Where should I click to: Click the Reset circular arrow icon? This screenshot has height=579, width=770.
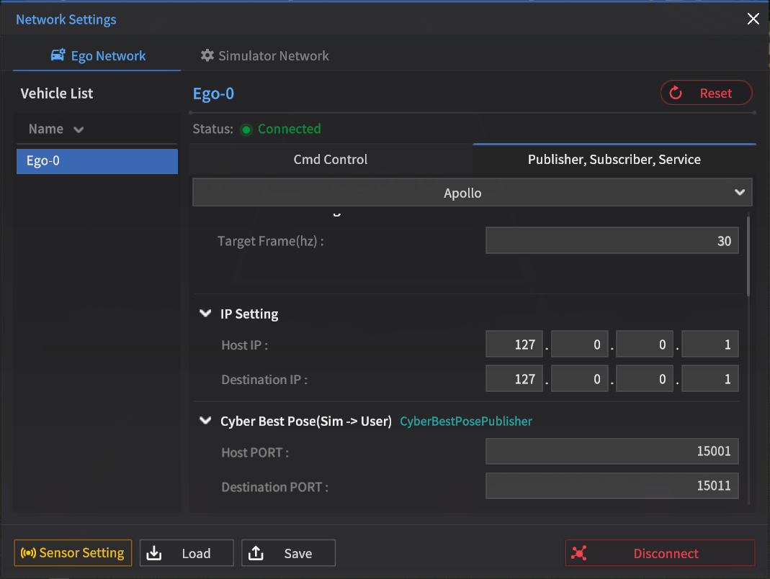(x=676, y=93)
